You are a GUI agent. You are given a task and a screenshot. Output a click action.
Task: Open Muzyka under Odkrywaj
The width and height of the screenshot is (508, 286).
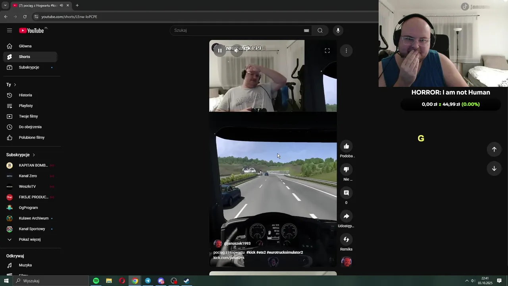(x=30, y=265)
